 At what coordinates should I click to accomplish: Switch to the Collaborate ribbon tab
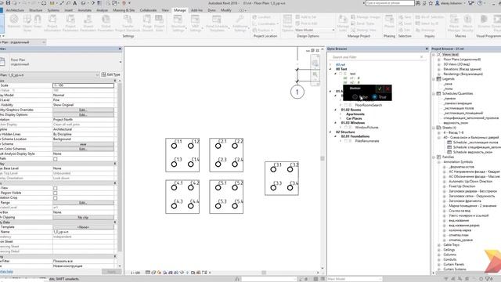tap(148, 10)
